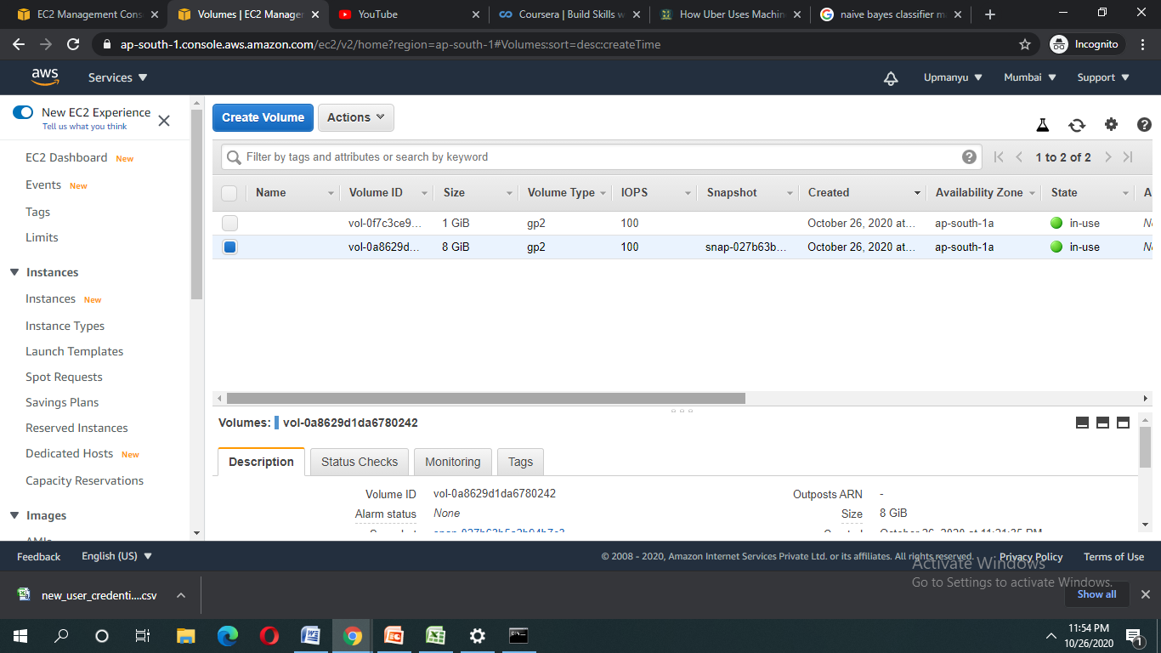Open Spot Requests in the sidebar
Viewport: 1161px width, 653px height.
point(64,377)
